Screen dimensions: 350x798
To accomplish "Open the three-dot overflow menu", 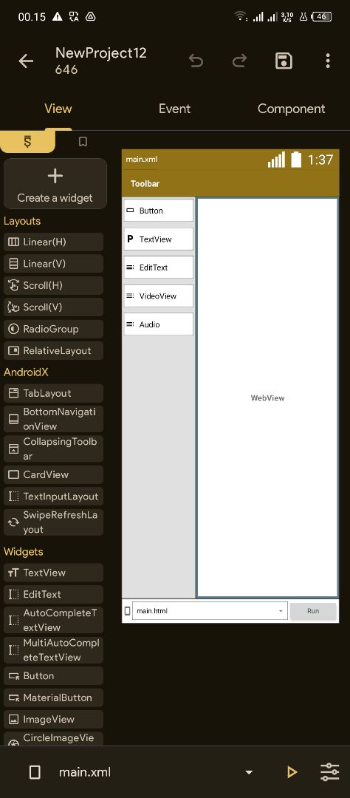I will 328,61.
